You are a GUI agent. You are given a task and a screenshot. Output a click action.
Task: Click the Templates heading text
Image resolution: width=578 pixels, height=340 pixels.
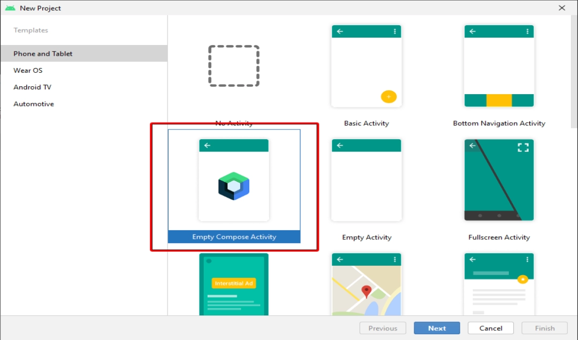[x=31, y=30]
